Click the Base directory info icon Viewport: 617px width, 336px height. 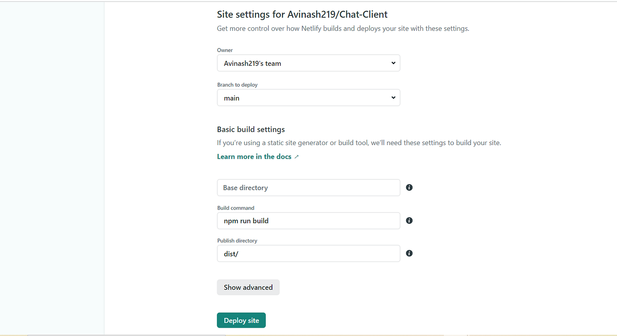[x=409, y=187]
